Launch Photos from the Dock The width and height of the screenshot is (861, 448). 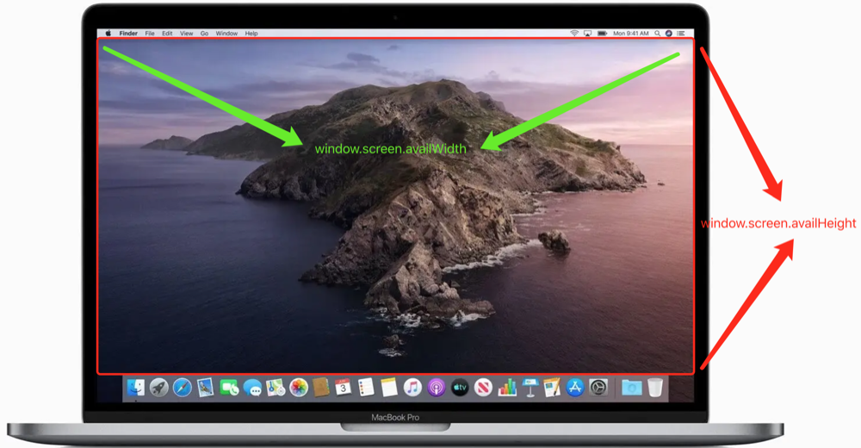click(x=299, y=388)
